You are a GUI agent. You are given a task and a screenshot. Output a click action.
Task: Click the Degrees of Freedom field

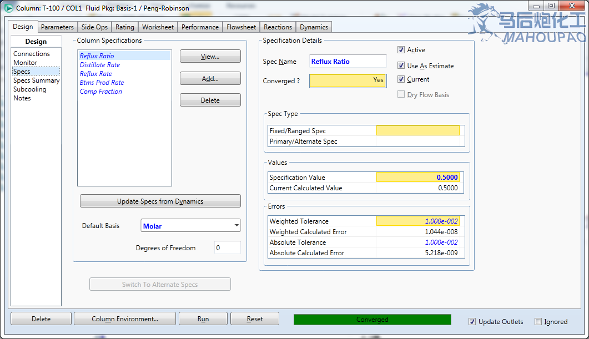click(227, 248)
